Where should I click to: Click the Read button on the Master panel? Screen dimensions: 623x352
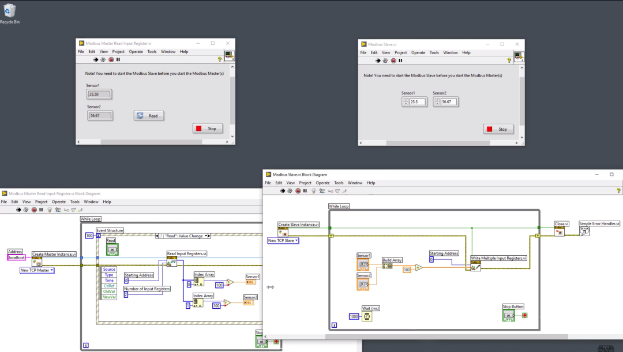[149, 115]
